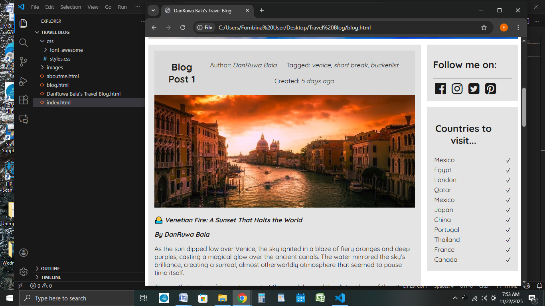545x306 pixels.
Task: Click the Chrome address bar URL
Action: [294, 27]
